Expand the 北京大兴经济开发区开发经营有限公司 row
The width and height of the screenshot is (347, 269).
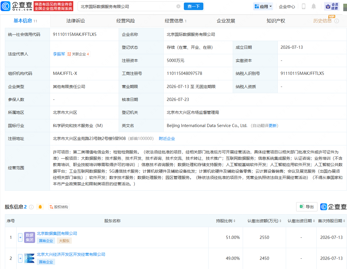pyautogui.click(x=20, y=258)
